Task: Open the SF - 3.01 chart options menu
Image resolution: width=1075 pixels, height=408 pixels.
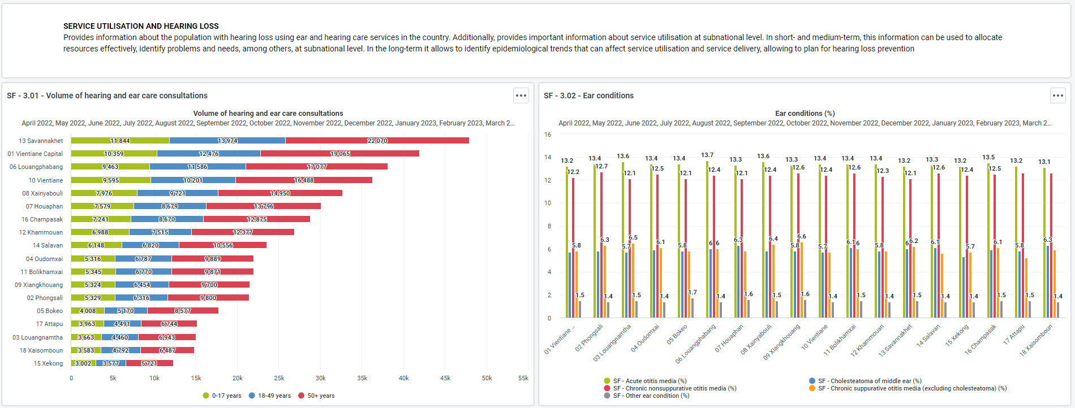Action: click(x=521, y=96)
